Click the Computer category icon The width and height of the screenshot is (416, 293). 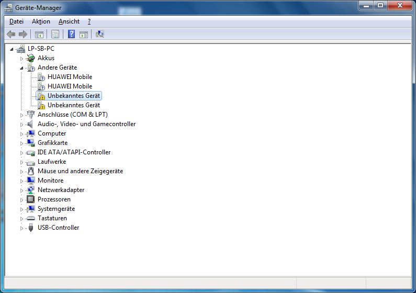(x=31, y=133)
